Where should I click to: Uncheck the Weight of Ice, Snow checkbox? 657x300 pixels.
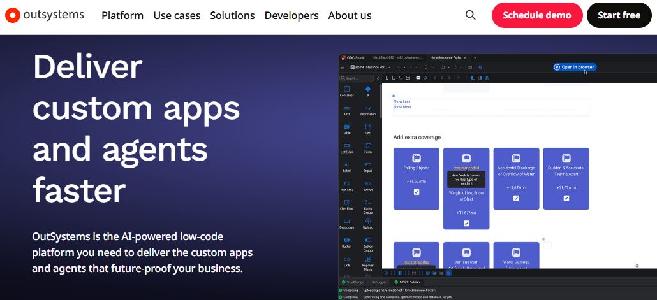[466, 224]
